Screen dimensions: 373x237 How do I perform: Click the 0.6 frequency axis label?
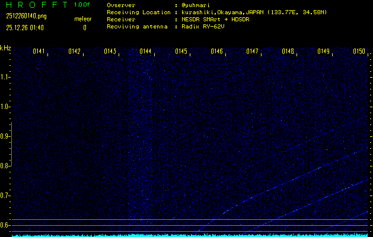point(5,225)
